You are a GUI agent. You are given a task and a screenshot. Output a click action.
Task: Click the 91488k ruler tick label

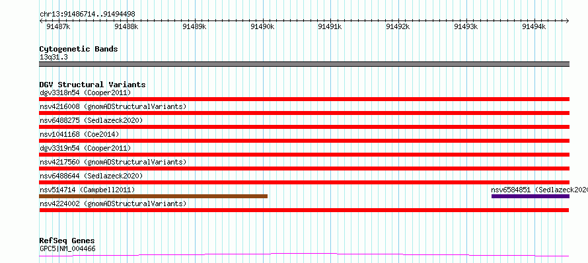coord(126,26)
